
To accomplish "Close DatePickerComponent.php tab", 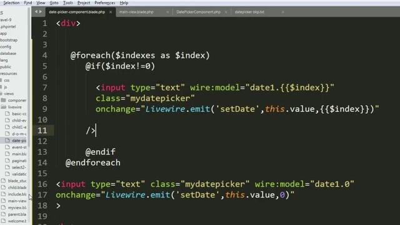I will click(x=226, y=12).
